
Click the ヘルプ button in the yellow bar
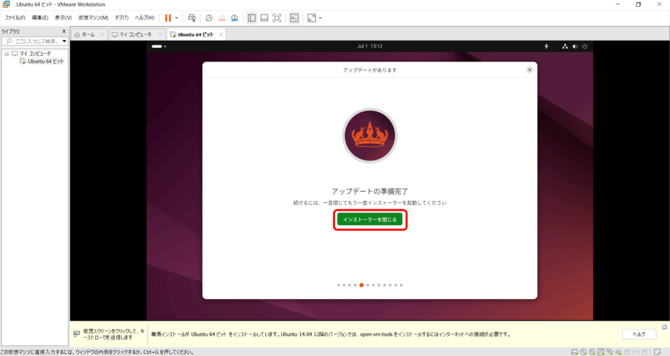click(x=639, y=334)
